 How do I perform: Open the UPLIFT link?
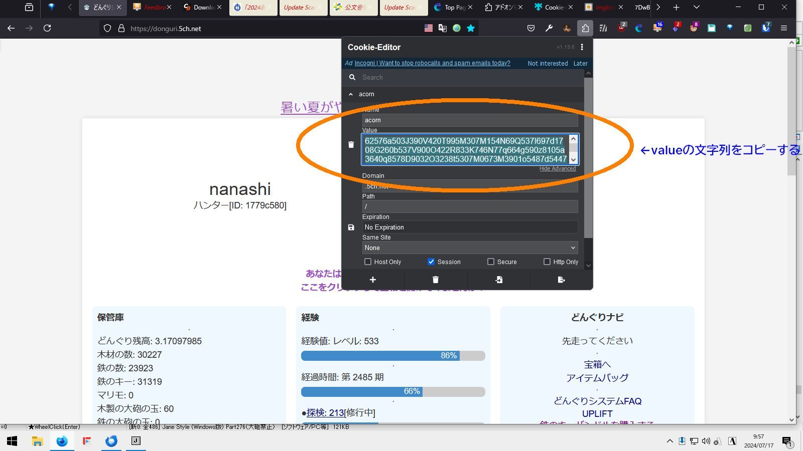pyautogui.click(x=597, y=413)
